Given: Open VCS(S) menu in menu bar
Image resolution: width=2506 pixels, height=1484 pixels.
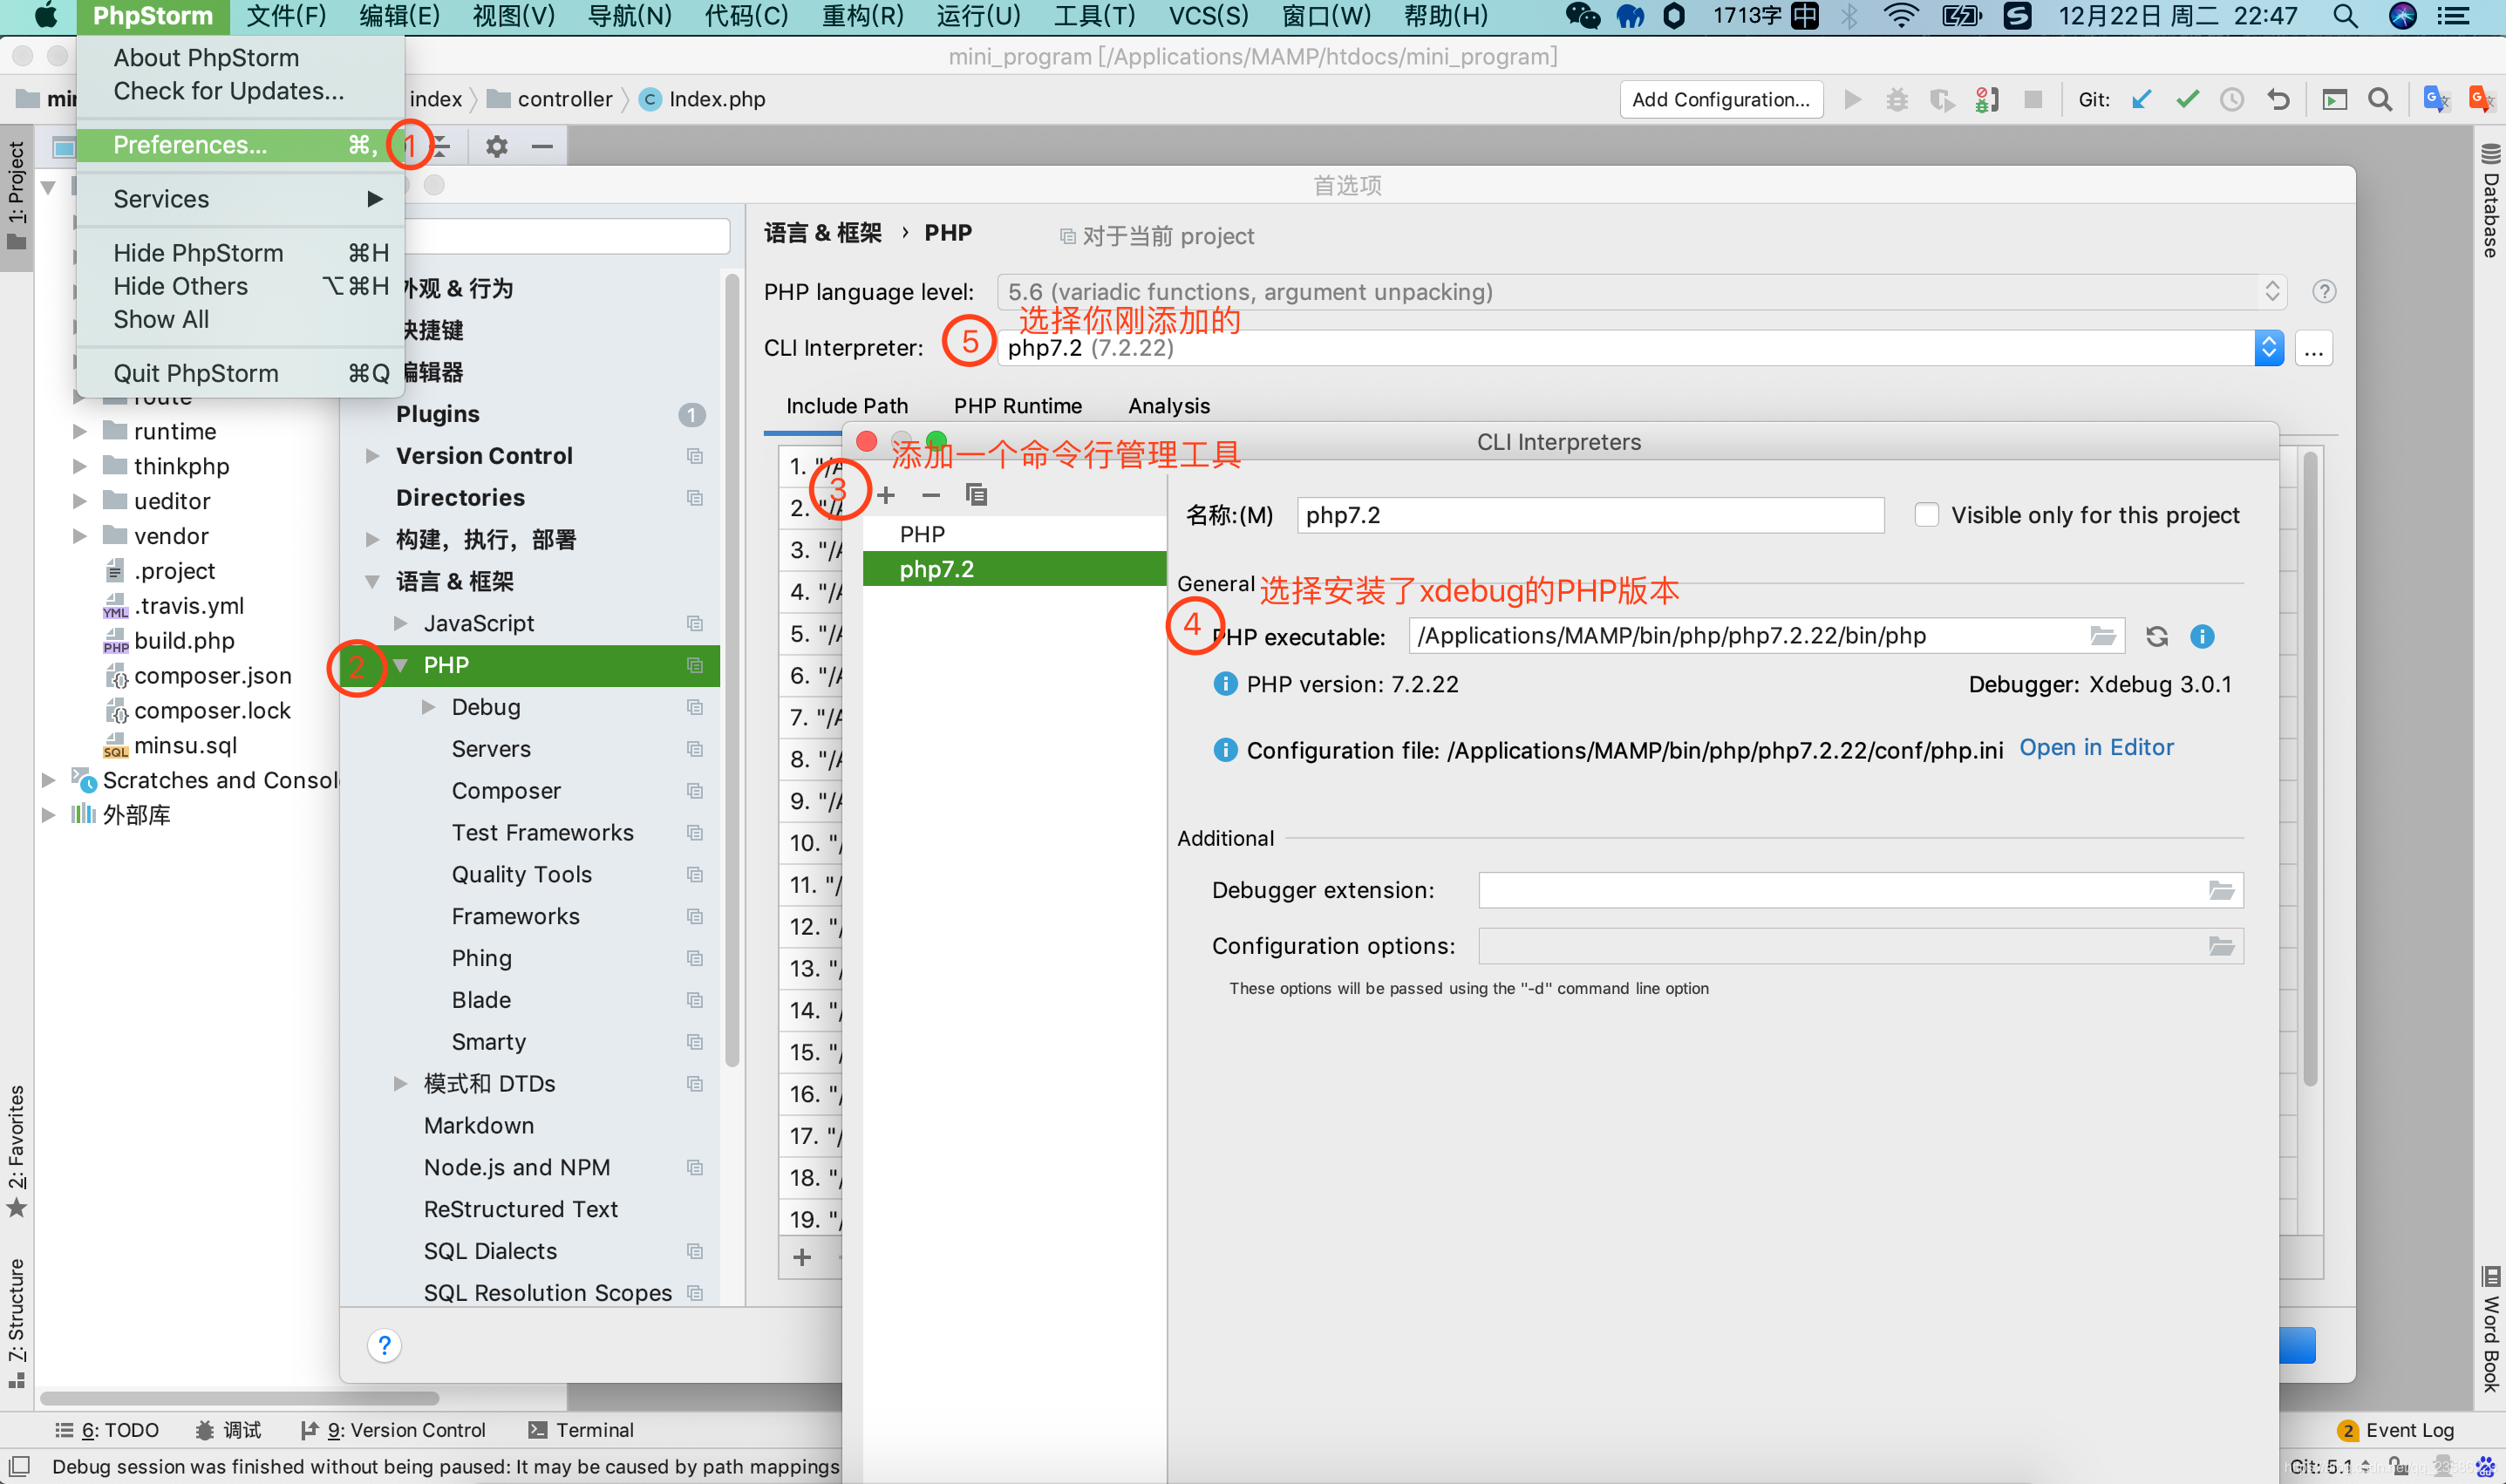Looking at the screenshot, I should coord(1208,16).
